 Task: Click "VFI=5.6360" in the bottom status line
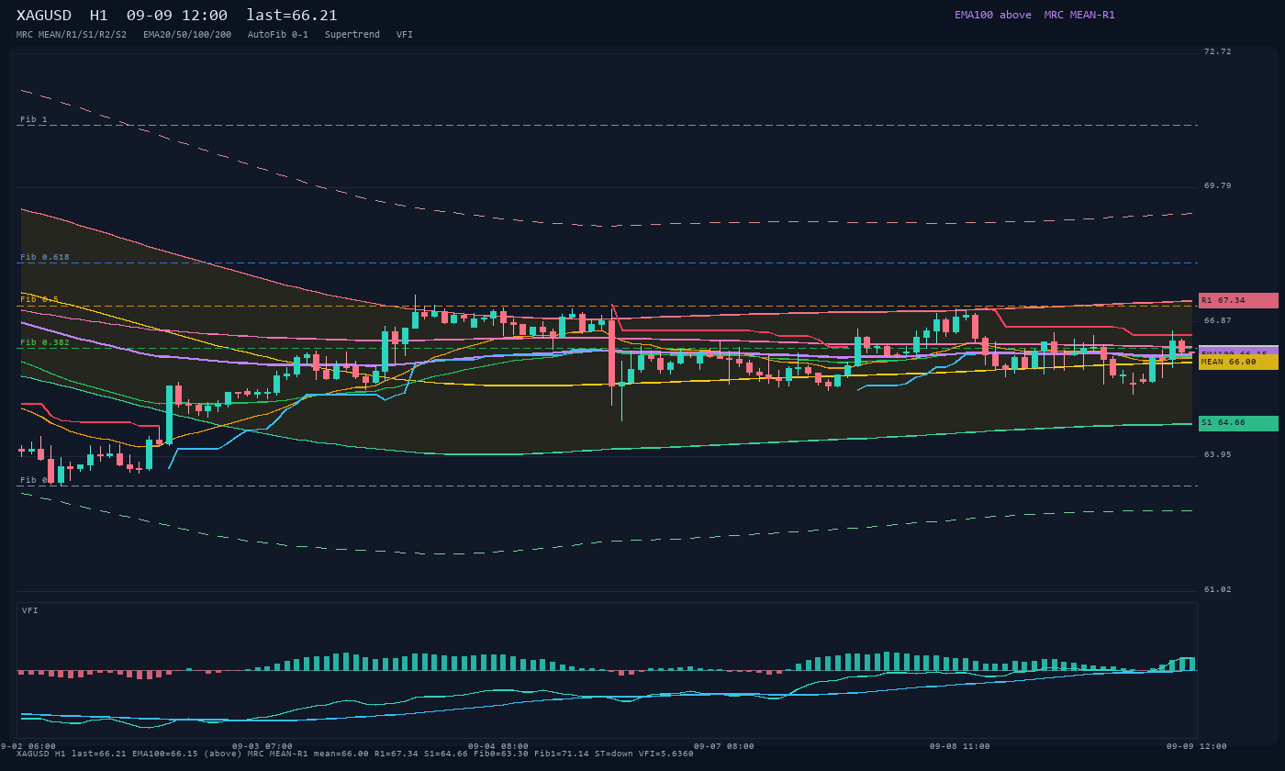(x=666, y=754)
